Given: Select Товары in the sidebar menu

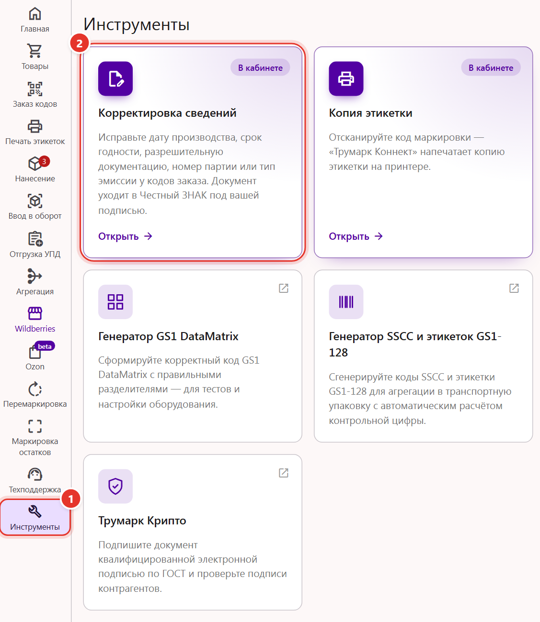Looking at the screenshot, I should (x=35, y=66).
